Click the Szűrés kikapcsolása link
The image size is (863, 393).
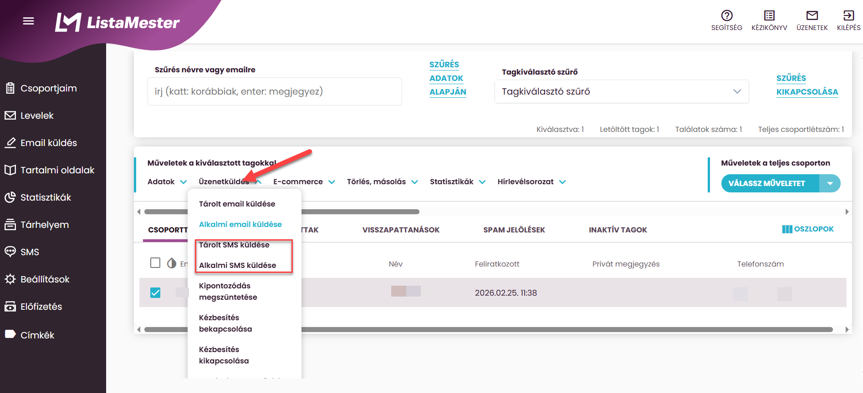point(807,85)
